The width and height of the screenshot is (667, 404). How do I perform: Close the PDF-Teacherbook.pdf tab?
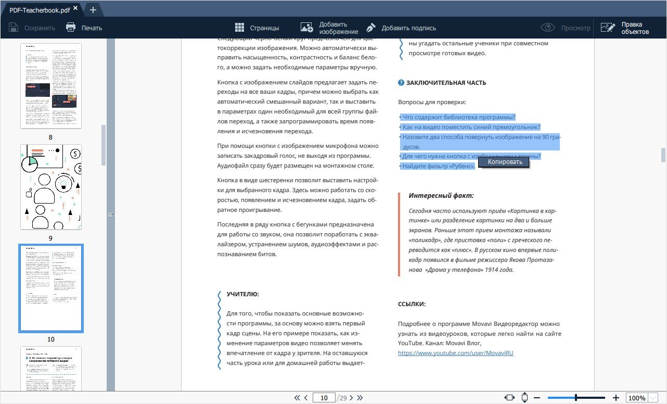[76, 9]
